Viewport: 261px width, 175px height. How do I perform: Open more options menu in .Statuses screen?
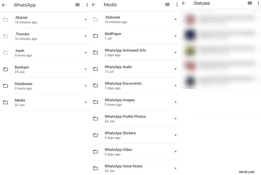point(258,3)
